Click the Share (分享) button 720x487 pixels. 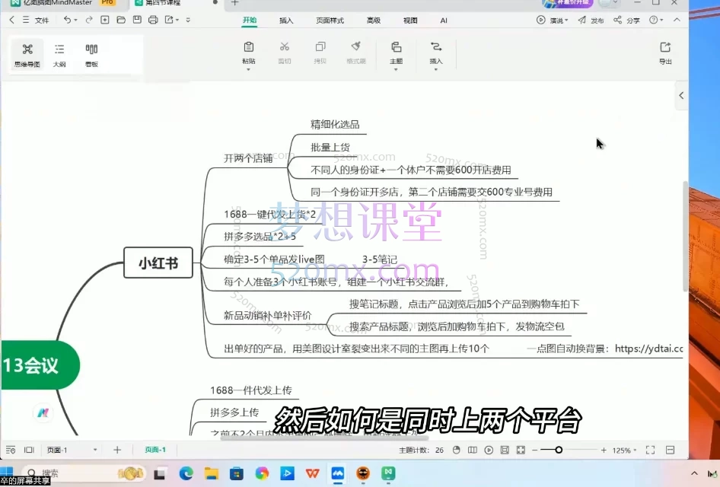pos(627,21)
